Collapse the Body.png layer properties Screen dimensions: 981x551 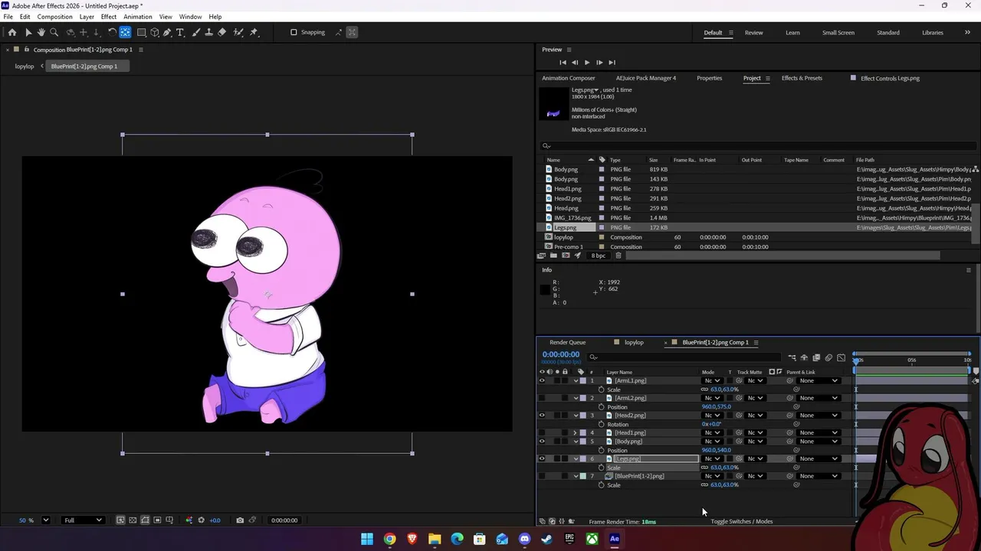(x=576, y=442)
